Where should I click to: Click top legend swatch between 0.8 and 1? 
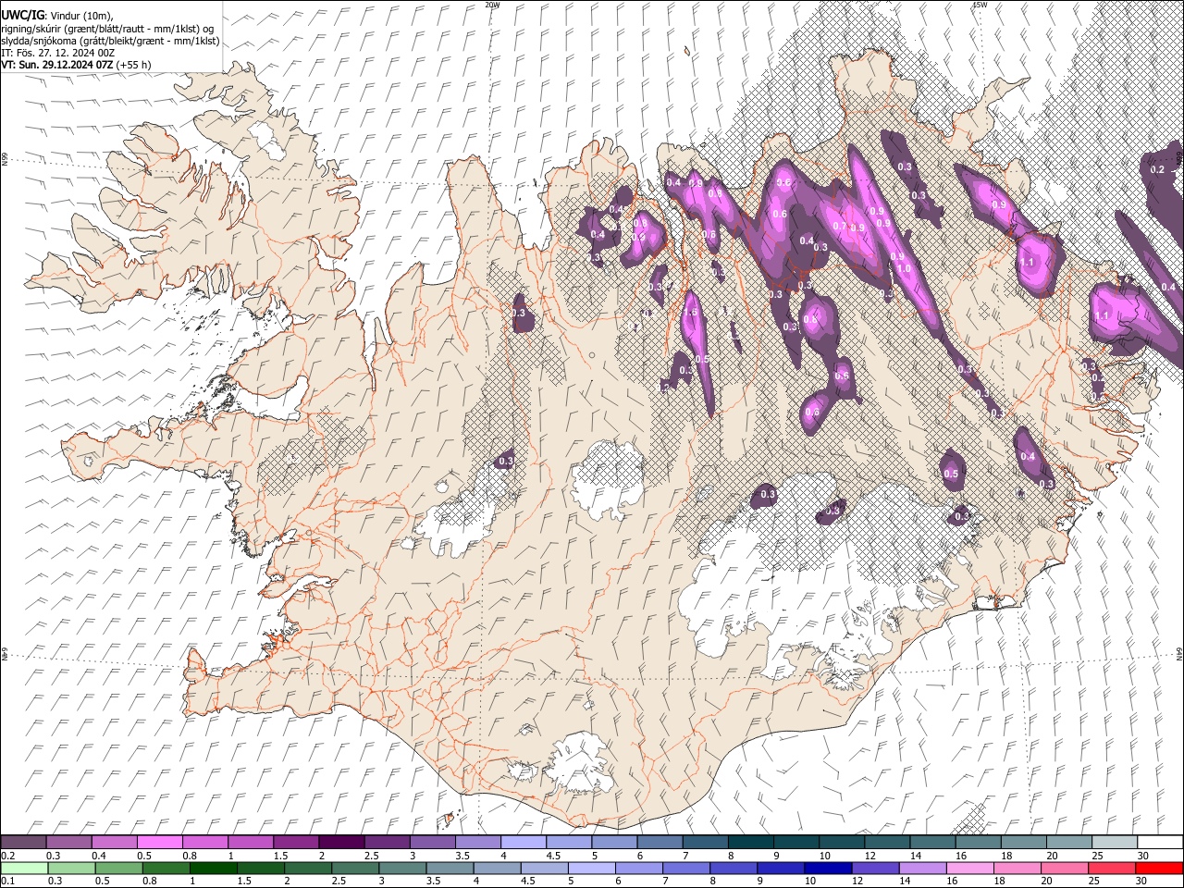204,843
